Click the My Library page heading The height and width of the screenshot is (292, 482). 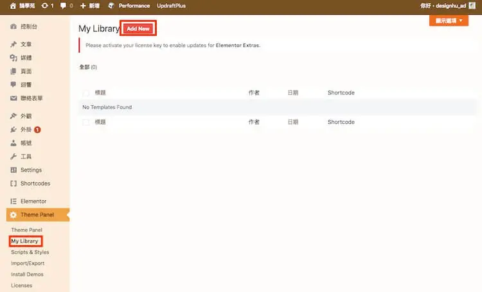point(99,28)
